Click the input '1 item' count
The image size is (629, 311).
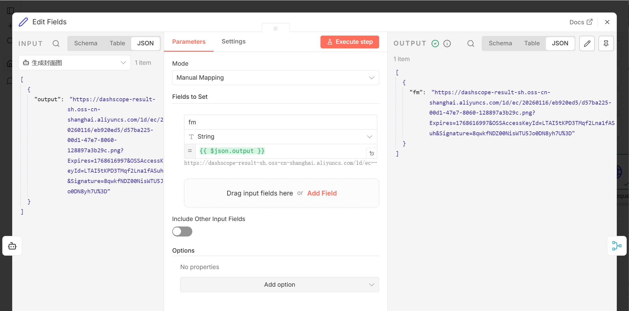pyautogui.click(x=143, y=63)
